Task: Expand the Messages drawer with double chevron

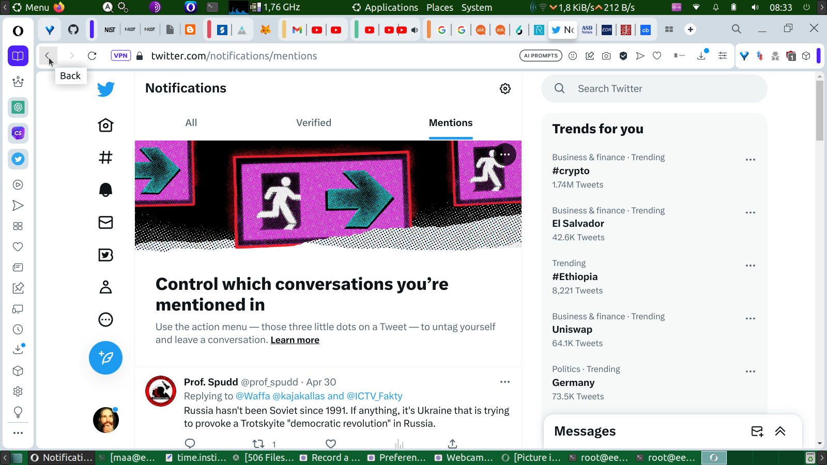Action: (780, 431)
